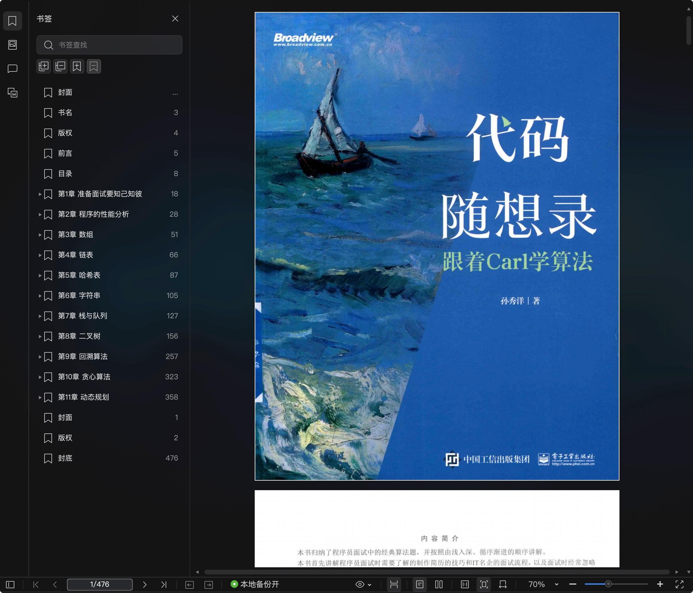The width and height of the screenshot is (693, 593).
Task: Expand all bookmarks icon
Action: coord(43,66)
